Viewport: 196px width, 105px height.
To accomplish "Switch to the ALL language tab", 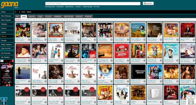I will pyautogui.click(x=17, y=17).
